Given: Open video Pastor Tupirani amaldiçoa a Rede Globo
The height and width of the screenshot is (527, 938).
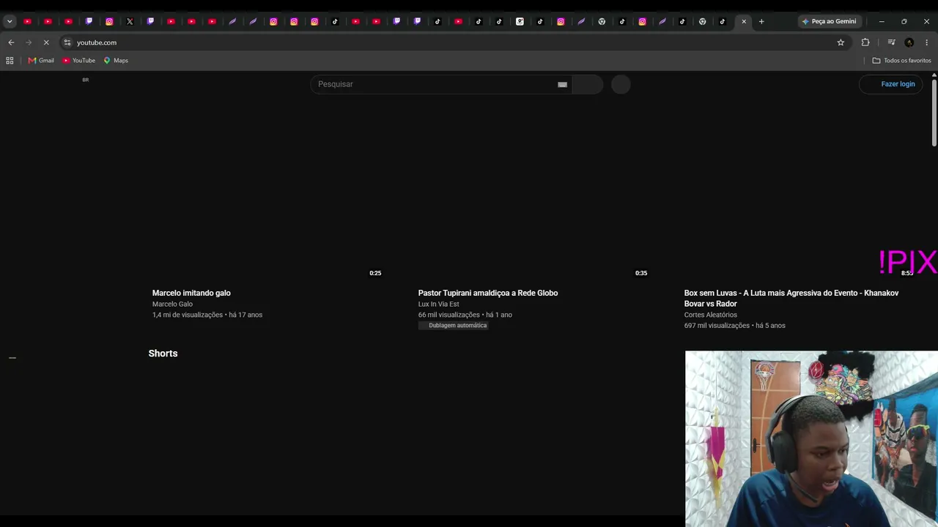Looking at the screenshot, I should (x=488, y=293).
